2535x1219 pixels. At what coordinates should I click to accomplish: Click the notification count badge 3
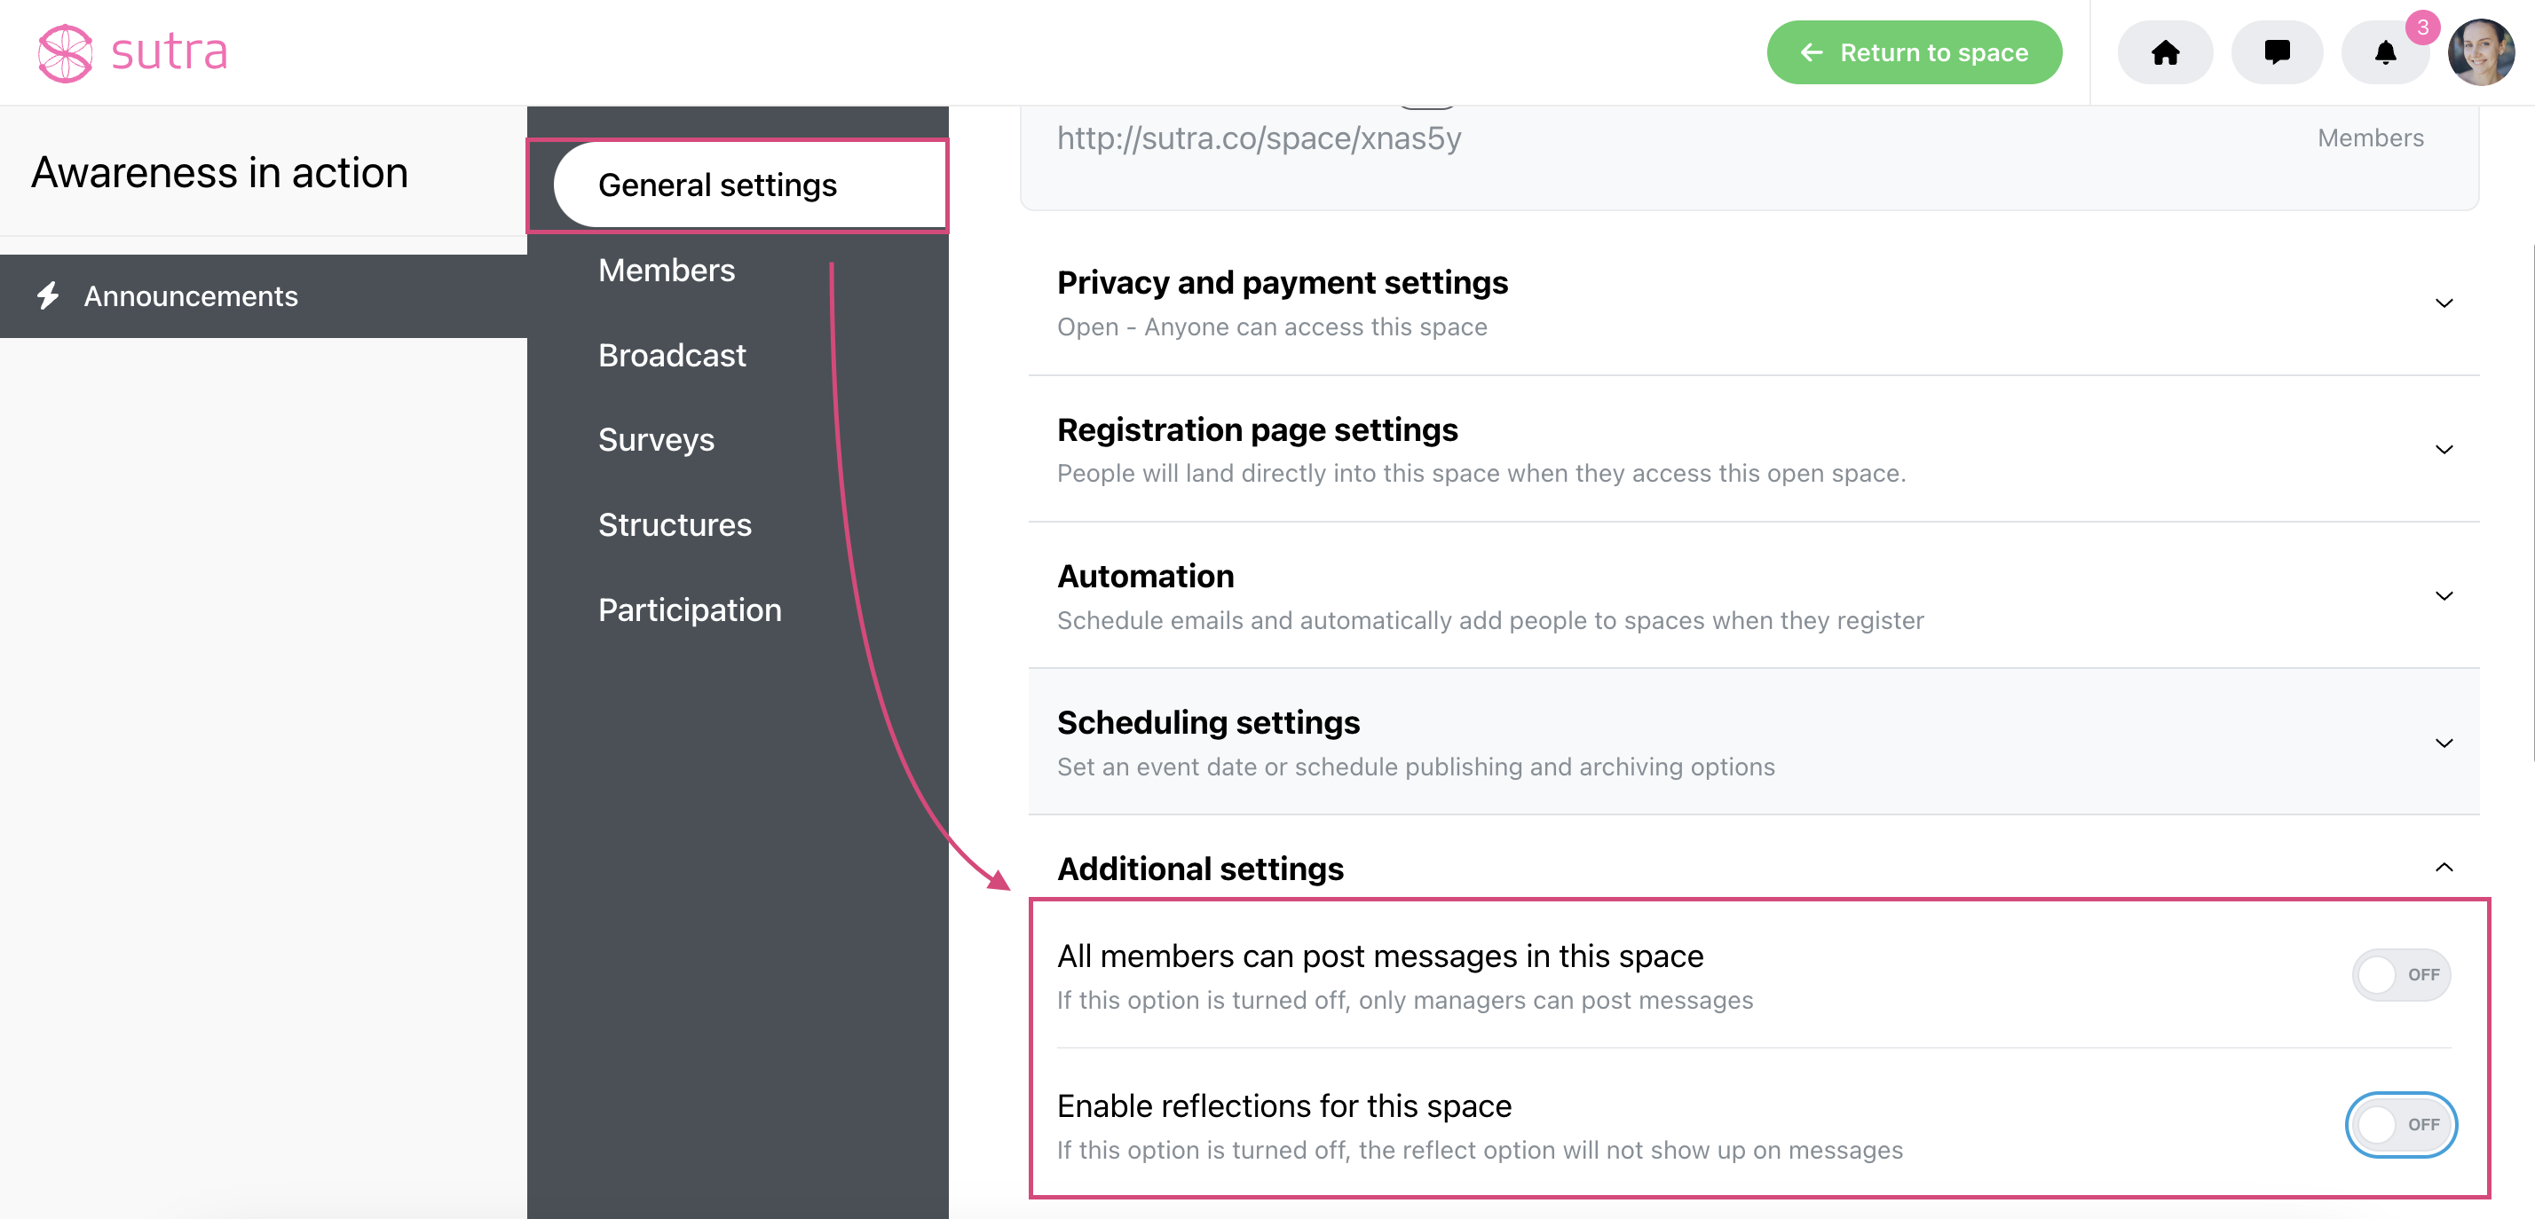(x=2421, y=28)
